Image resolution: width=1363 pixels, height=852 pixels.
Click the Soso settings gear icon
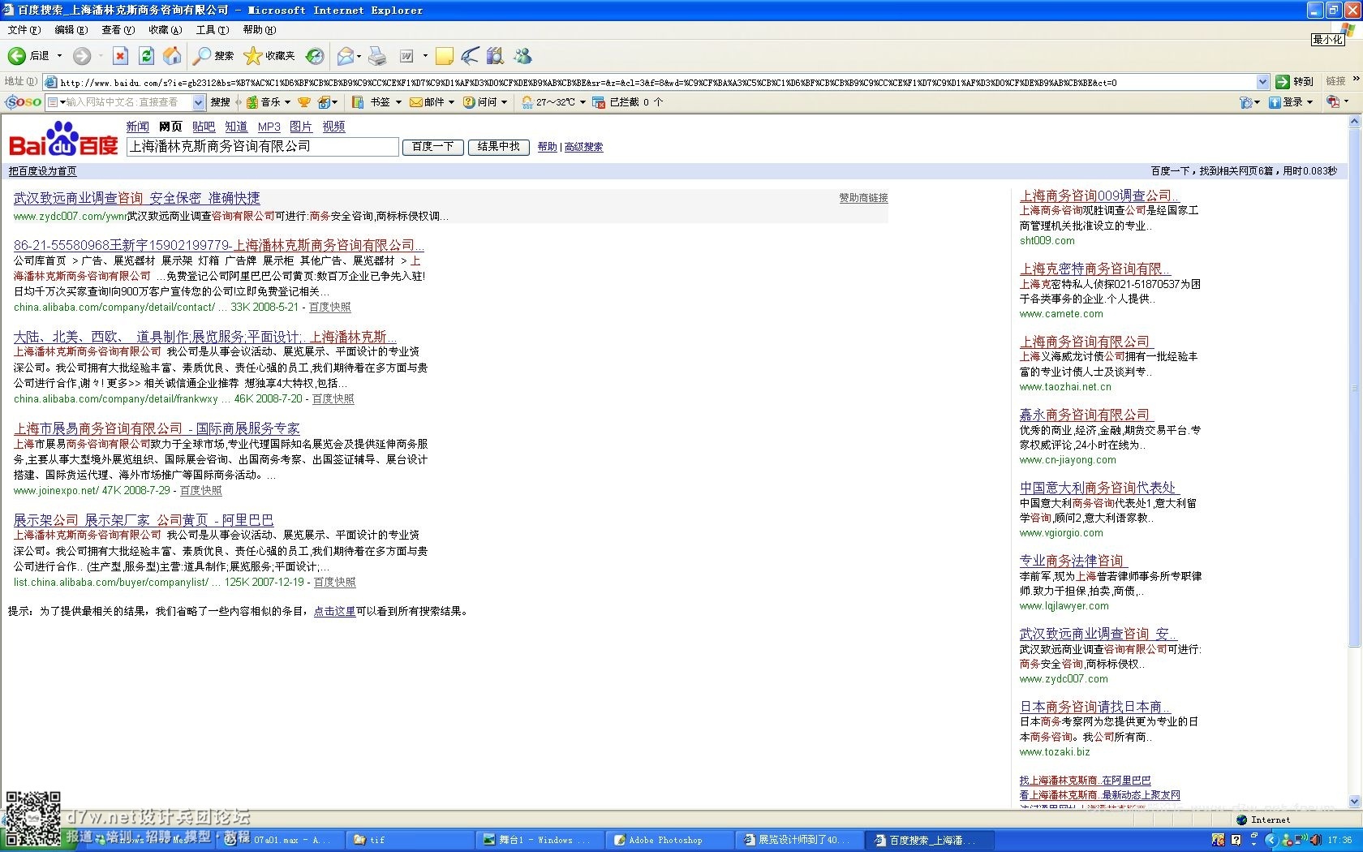1246,102
